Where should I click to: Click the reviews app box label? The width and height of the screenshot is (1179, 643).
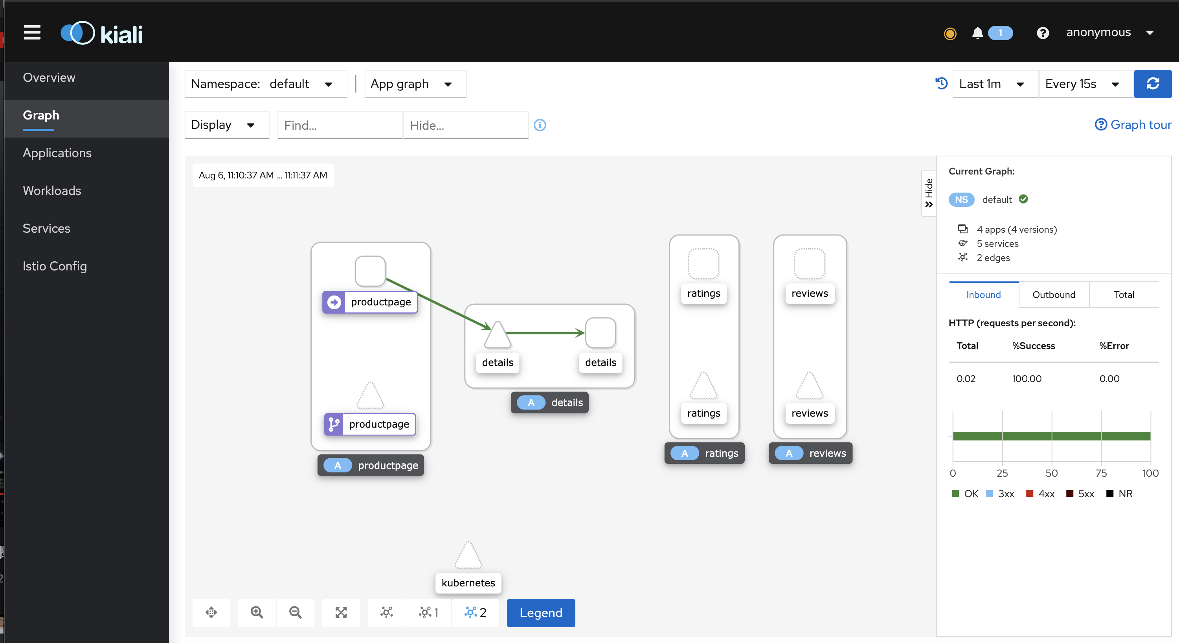click(x=810, y=453)
